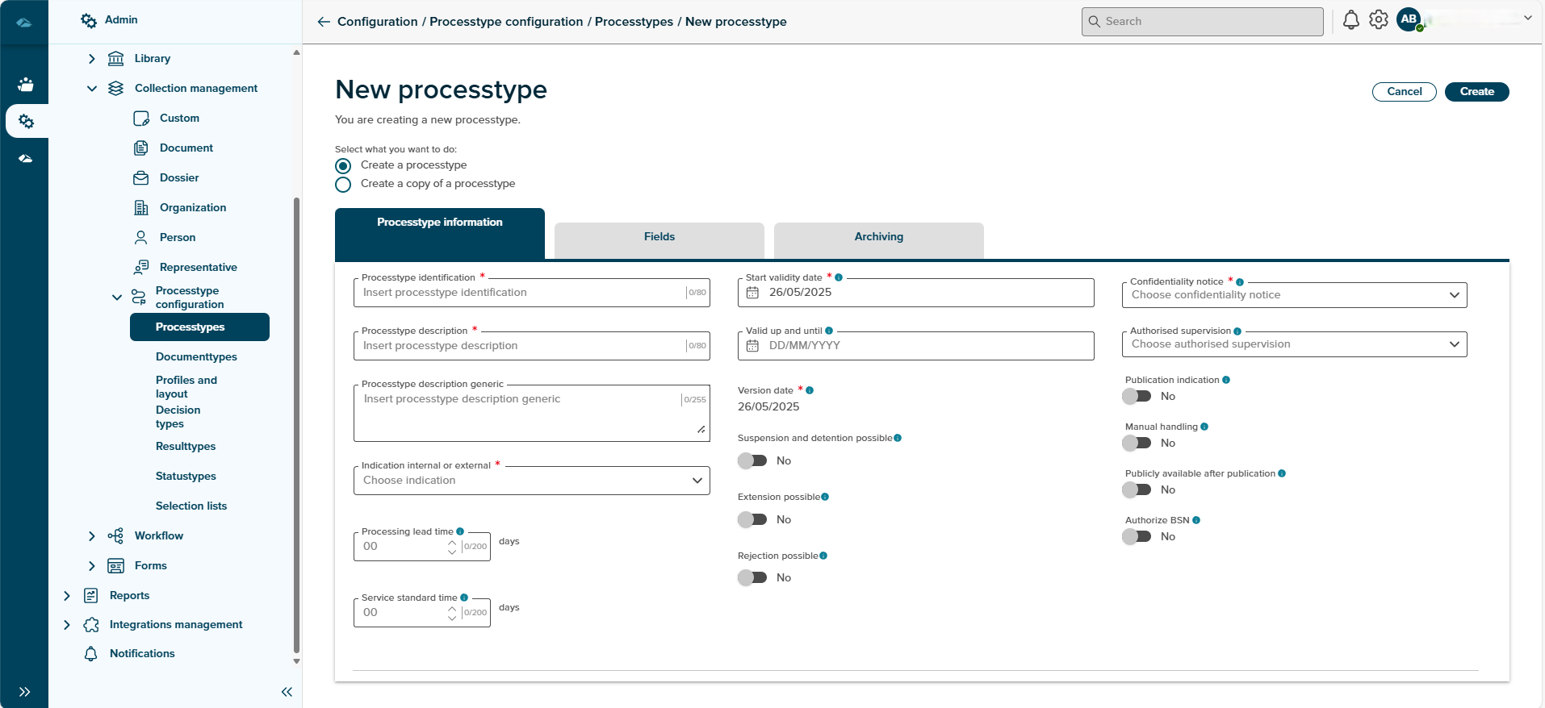1545x708 pixels.
Task: Click the Collection management layers icon
Action: 116,88
